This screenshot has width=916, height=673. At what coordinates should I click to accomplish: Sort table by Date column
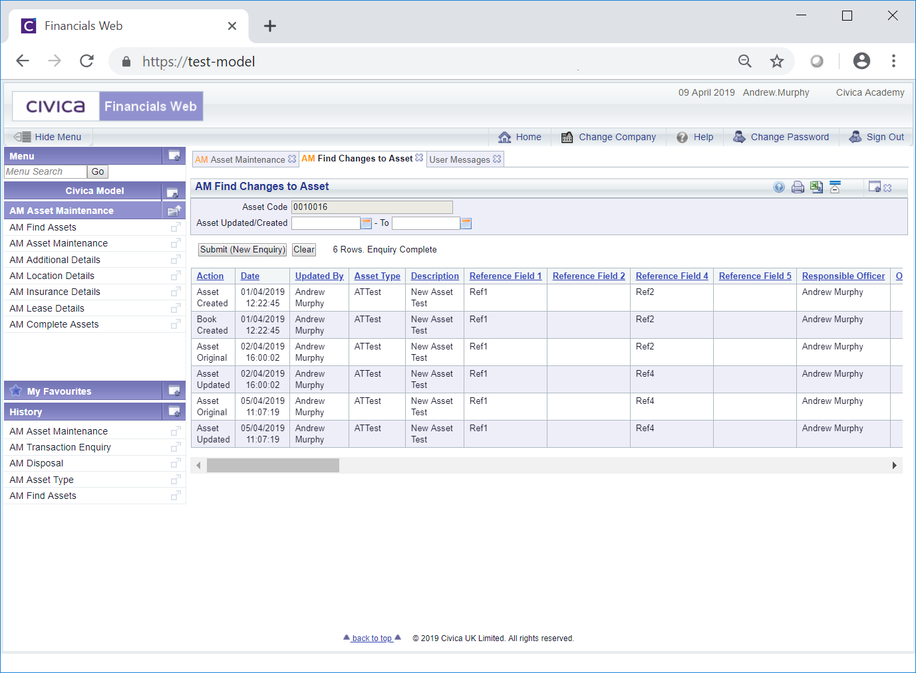250,276
